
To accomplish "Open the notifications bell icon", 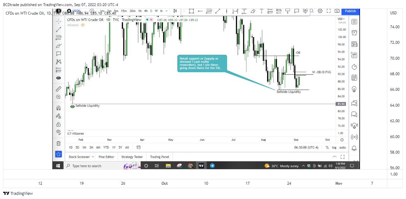I will pos(354,148).
